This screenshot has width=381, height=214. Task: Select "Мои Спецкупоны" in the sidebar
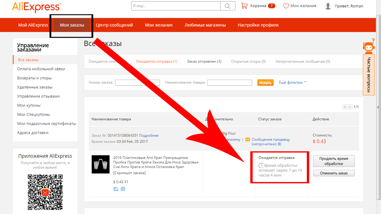tap(34, 114)
